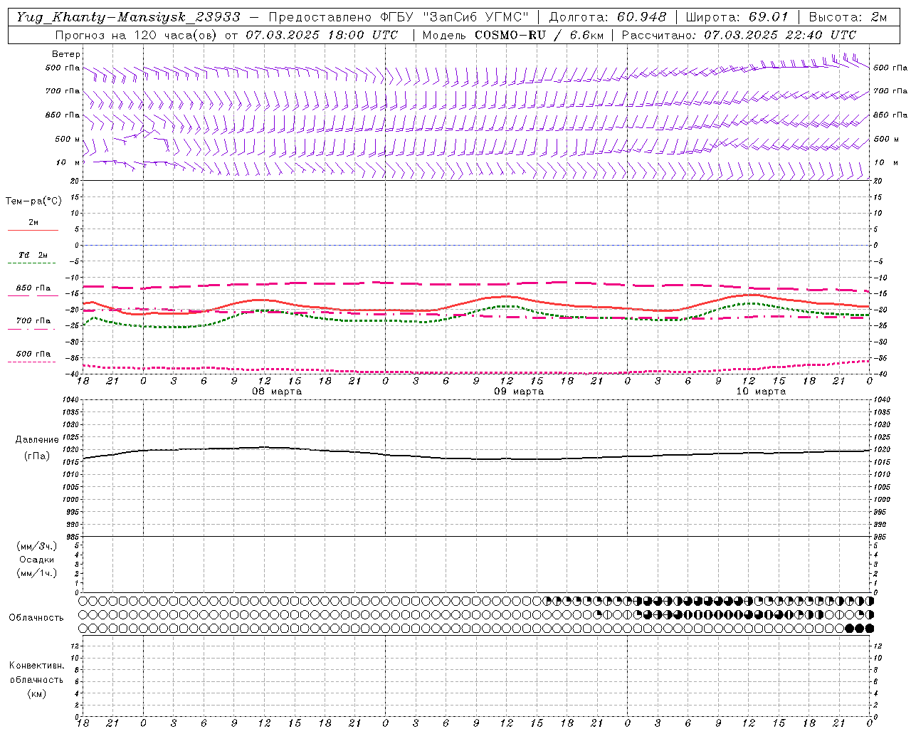Click the 'Давление' pressure panel label

(x=37, y=440)
